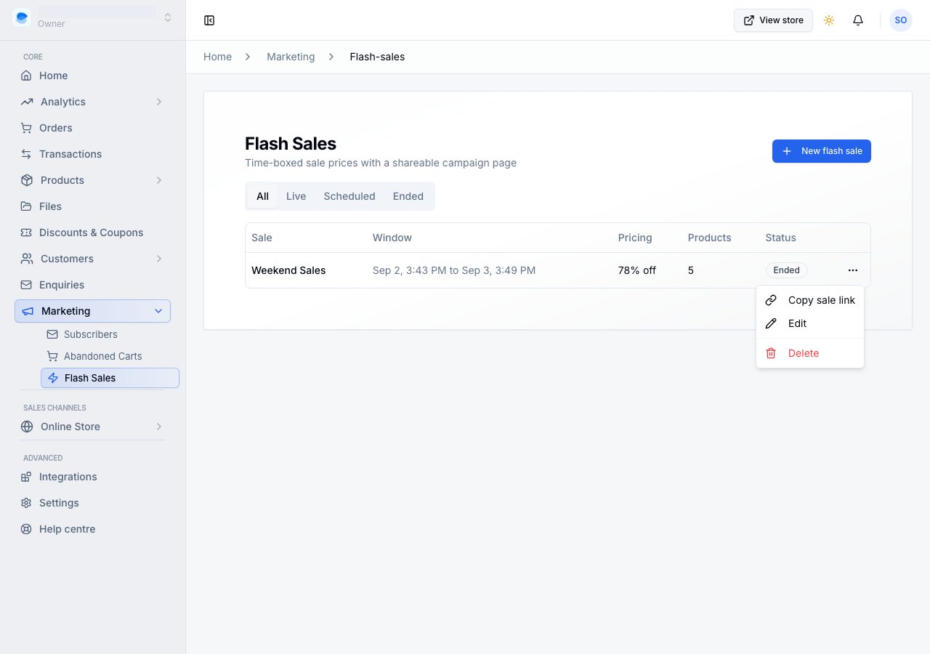This screenshot has height=654, width=930.
Task: Click the Flash-sales breadcrumb
Action: (377, 57)
